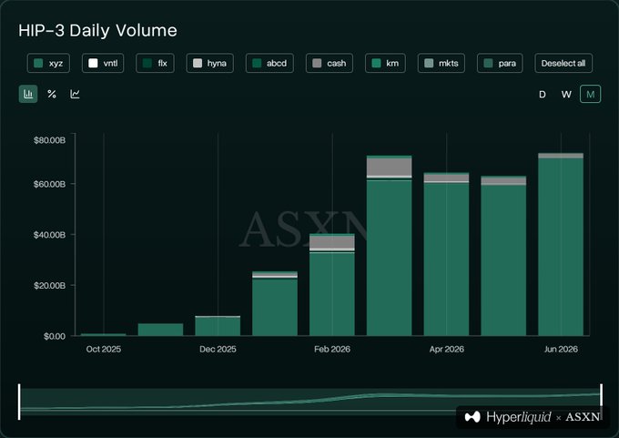The height and width of the screenshot is (438, 619).
Task: Toggle the mkts series legend chip
Action: [441, 63]
